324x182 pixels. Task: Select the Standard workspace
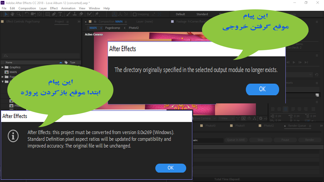(x=202, y=14)
